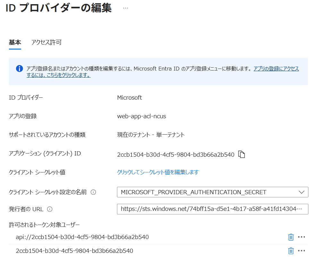Switch to the 基本 tab

[15, 42]
